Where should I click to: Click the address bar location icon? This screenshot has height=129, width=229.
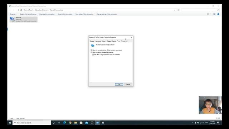(21, 10)
